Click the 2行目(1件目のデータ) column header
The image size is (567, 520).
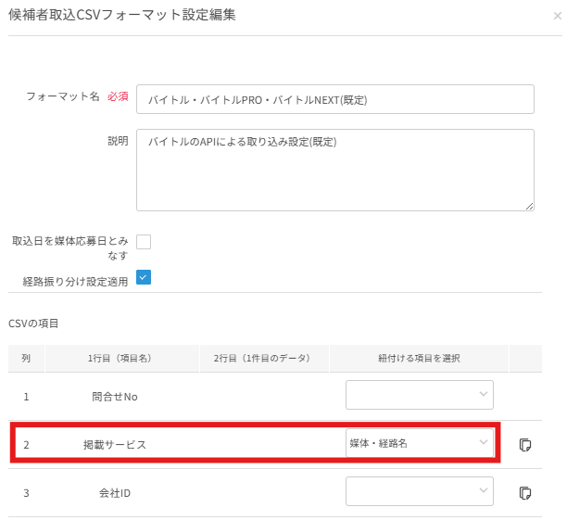(x=263, y=358)
